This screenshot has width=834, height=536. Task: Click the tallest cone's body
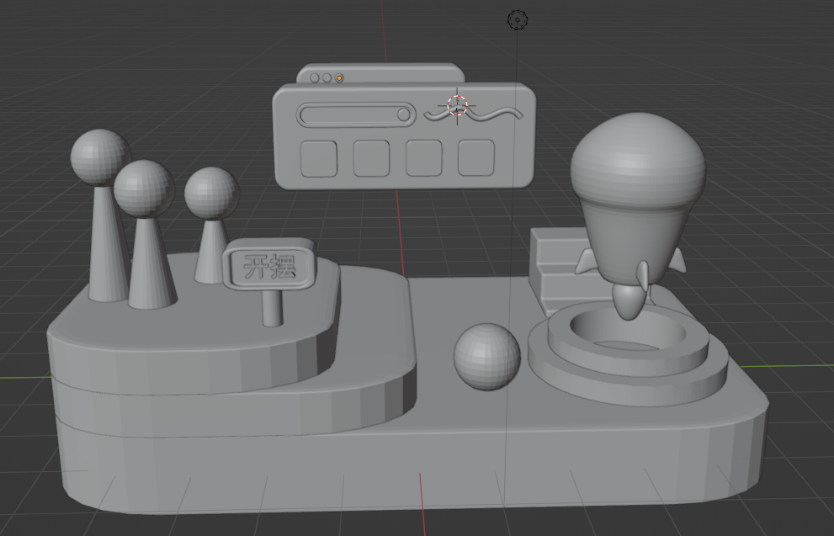pyautogui.click(x=108, y=243)
